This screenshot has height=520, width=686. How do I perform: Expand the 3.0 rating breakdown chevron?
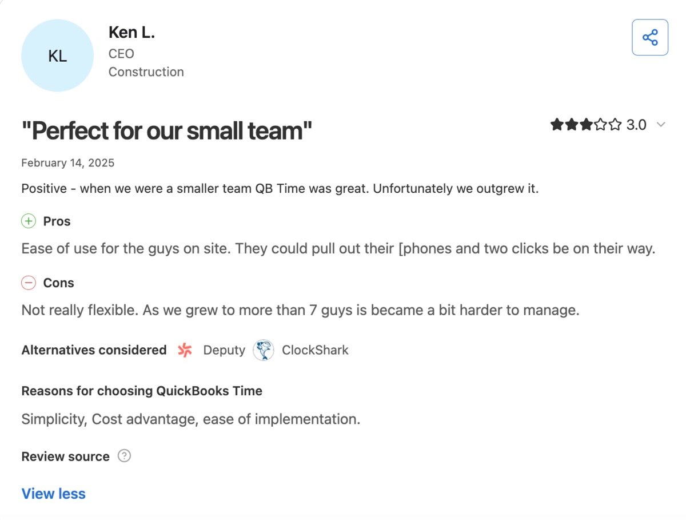click(x=661, y=125)
